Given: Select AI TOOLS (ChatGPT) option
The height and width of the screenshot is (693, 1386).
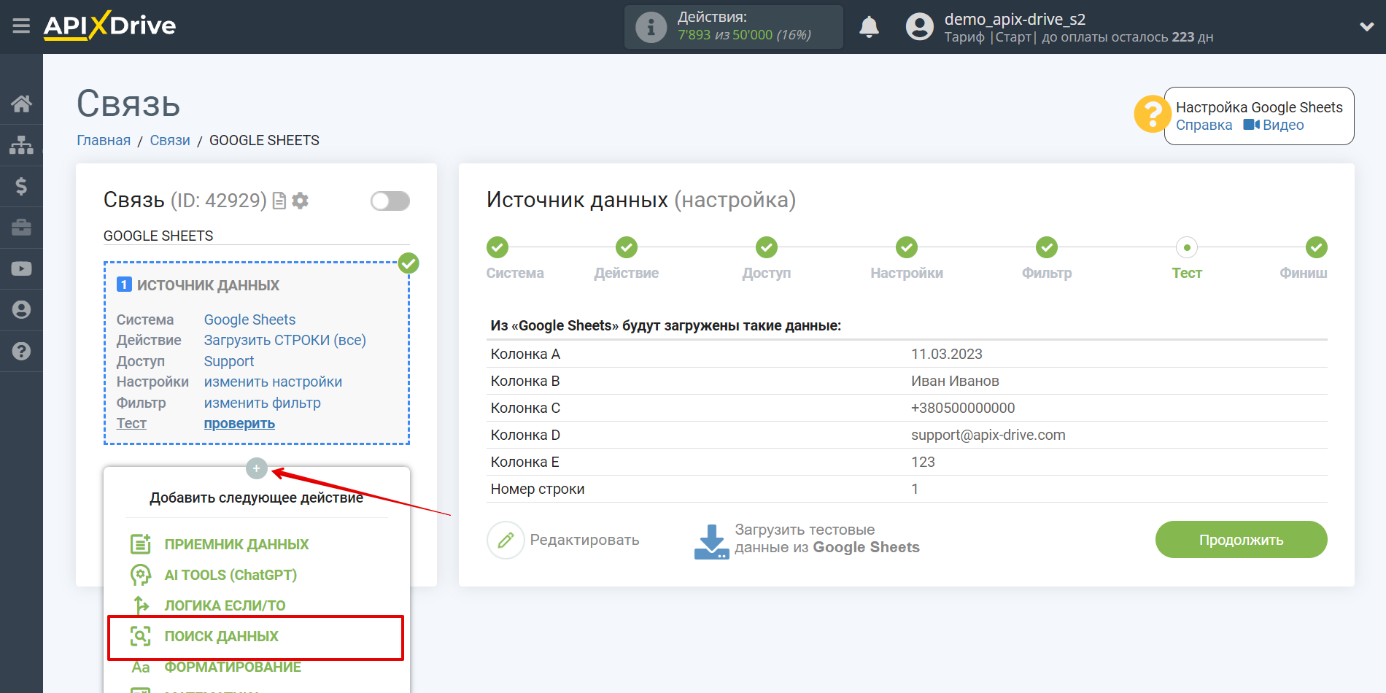Looking at the screenshot, I should click(231, 575).
